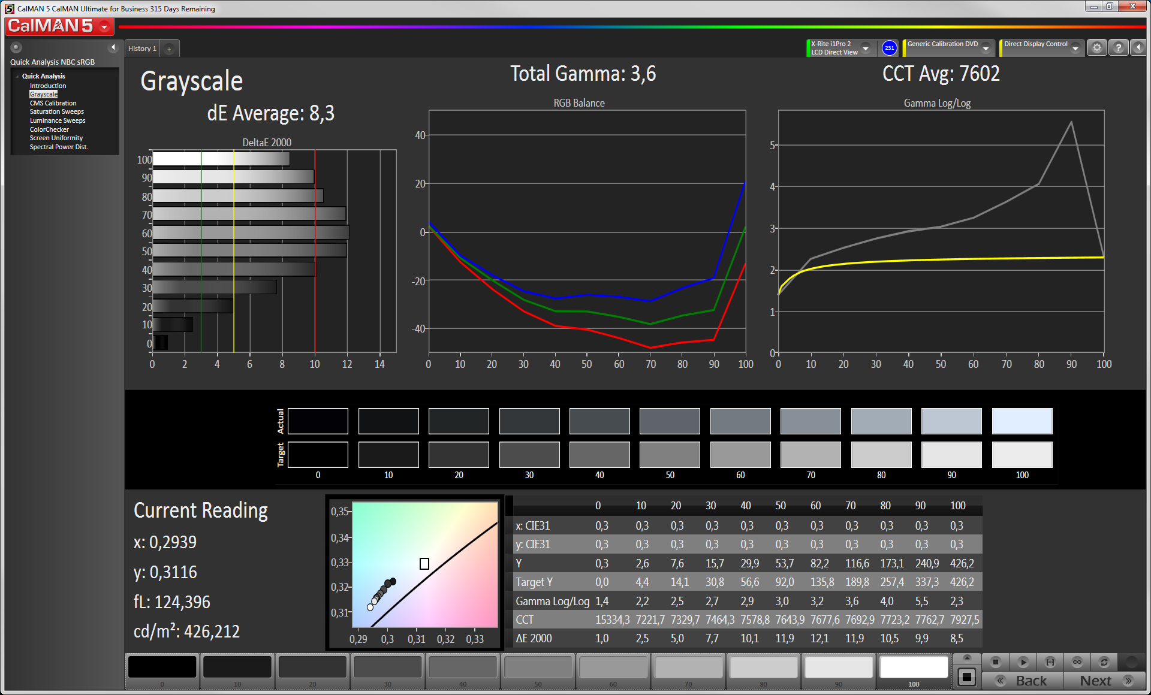Screen dimensions: 1151x695
Task: Open the Direct Display Control dropdown
Action: click(x=1075, y=49)
